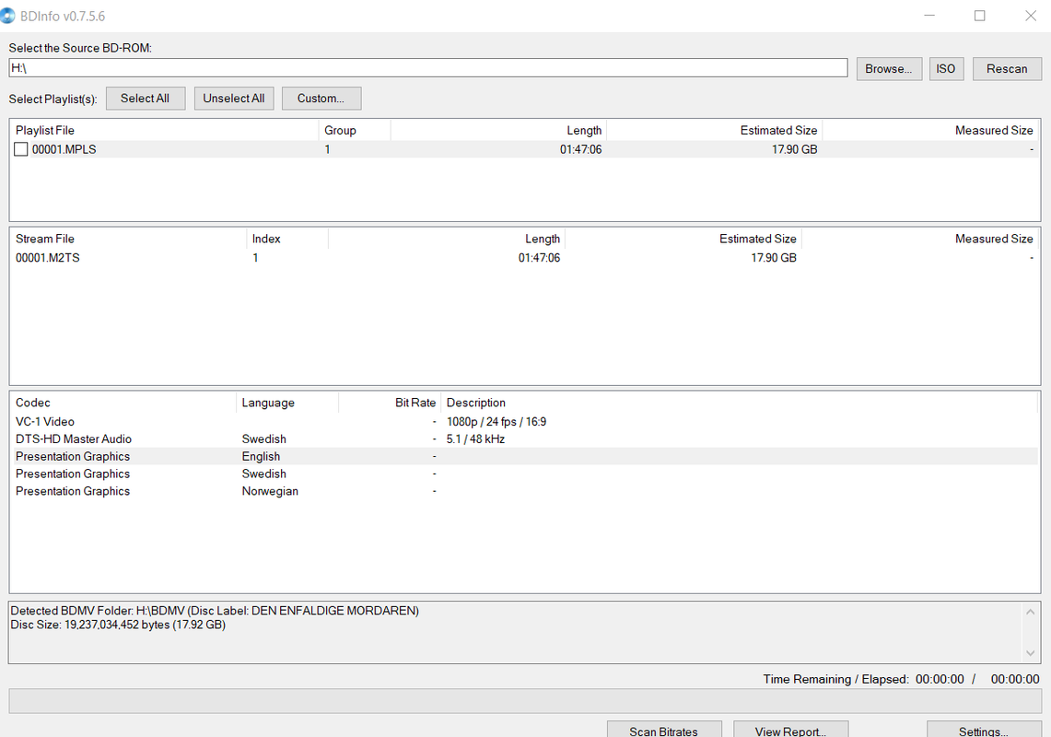Click the log box scroll up arrow
The width and height of the screenshot is (1051, 737).
point(1030,612)
